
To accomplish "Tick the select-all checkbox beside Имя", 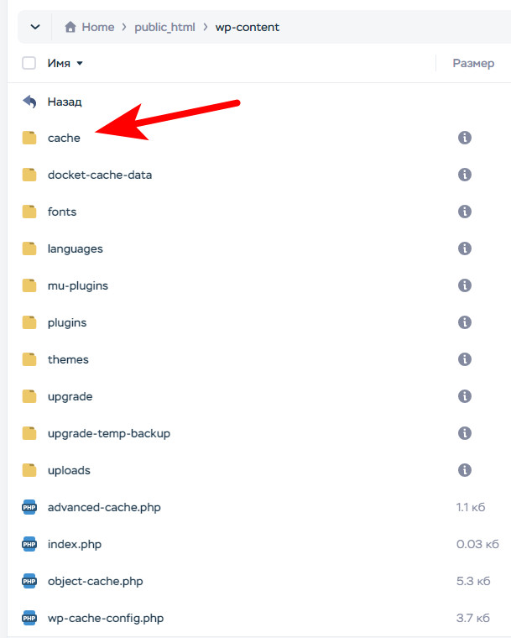I will (29, 63).
